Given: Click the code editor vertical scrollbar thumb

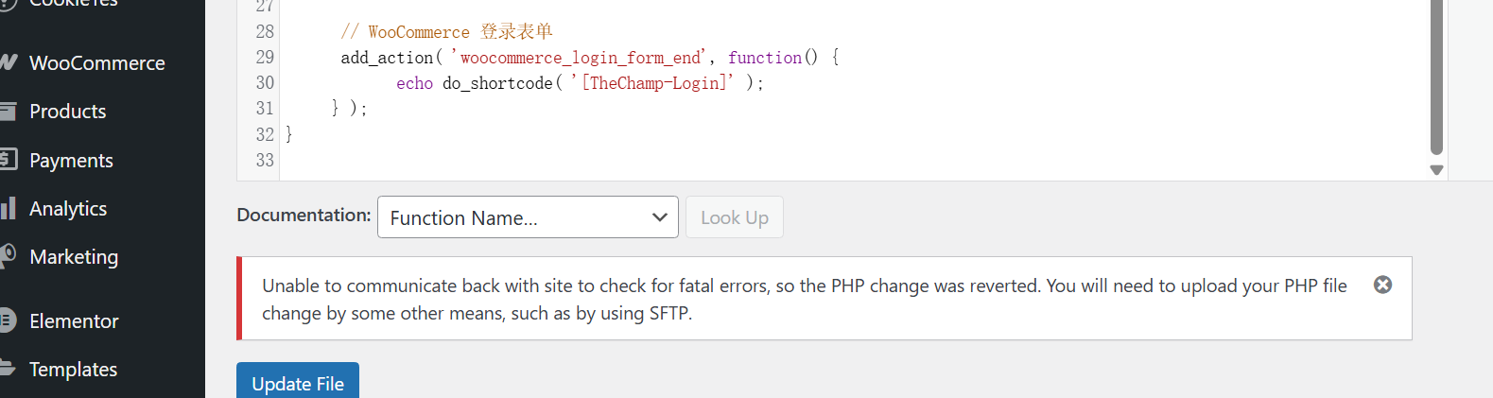Looking at the screenshot, I should pos(1436,76).
